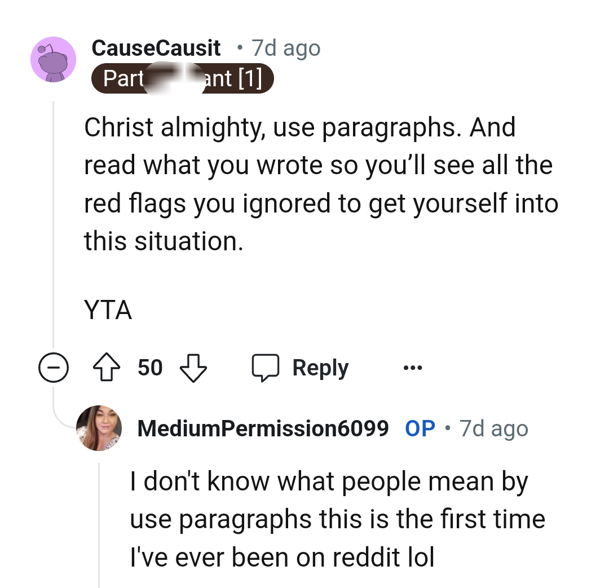Open CauseCausit's profile via their username
Image resolution: width=609 pixels, height=588 pixels.
point(156,48)
